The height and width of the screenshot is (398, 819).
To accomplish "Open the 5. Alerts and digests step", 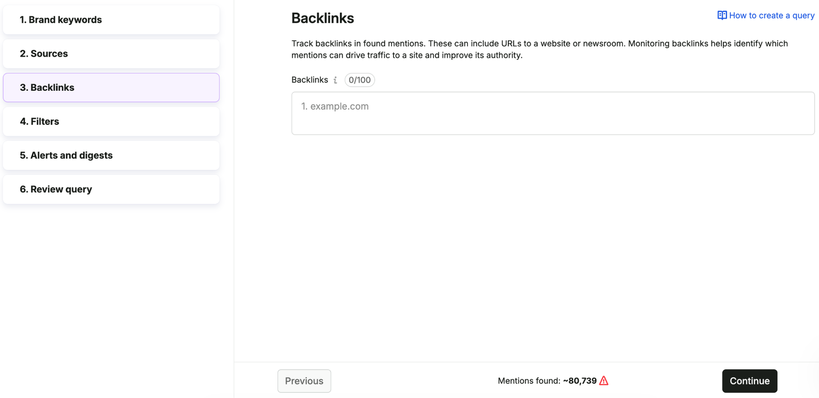I will [x=111, y=155].
